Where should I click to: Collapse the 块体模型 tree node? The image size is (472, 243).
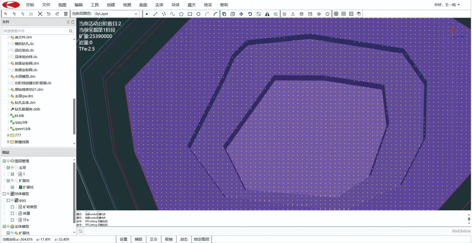(8, 194)
